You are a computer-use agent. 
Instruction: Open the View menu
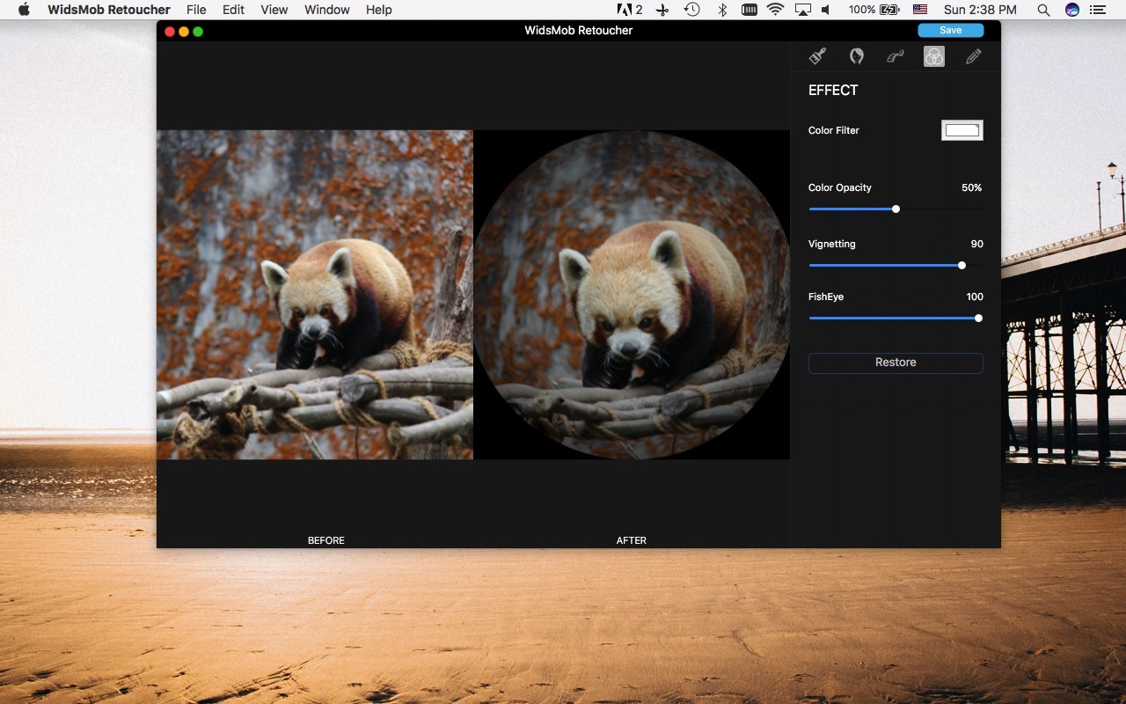(274, 10)
